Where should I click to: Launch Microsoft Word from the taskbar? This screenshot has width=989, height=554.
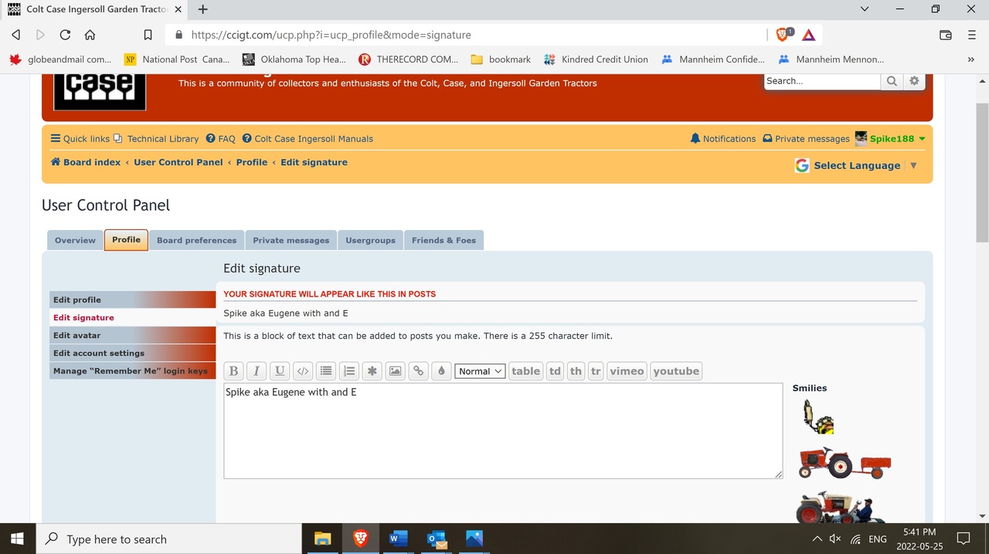coord(398,539)
